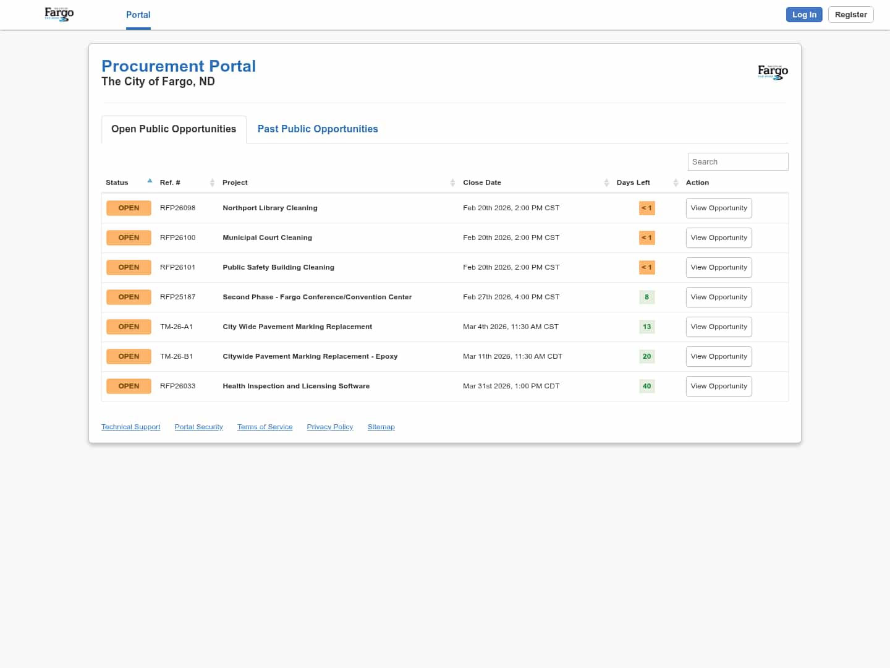Switch to Past Public Opportunities tab
Image resolution: width=890 pixels, height=668 pixels.
click(318, 129)
